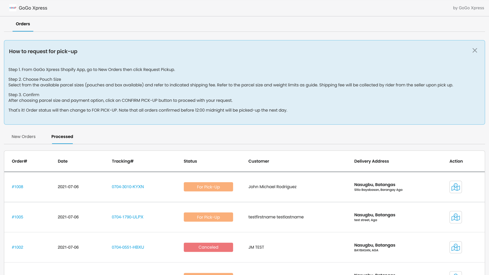Open order #1002 link
Image resolution: width=489 pixels, height=275 pixels.
tap(17, 247)
